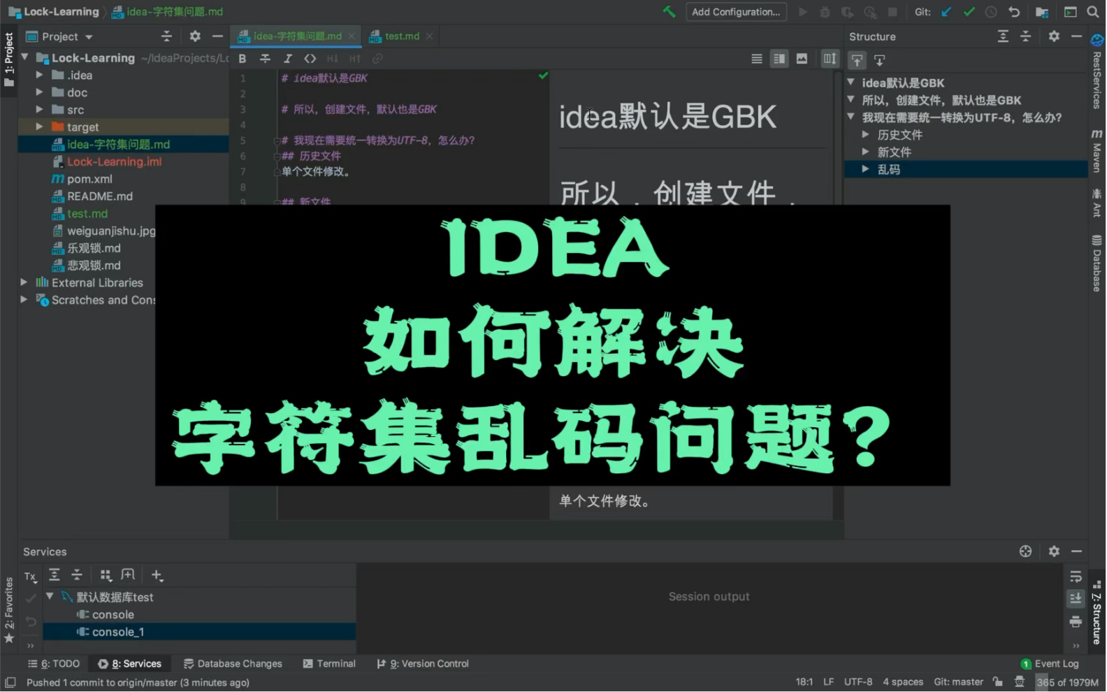Viewport: 1107px width, 692px height.
Task: Open the test.md editor tab
Action: coord(401,36)
